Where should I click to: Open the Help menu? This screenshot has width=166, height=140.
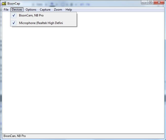click(x=69, y=10)
